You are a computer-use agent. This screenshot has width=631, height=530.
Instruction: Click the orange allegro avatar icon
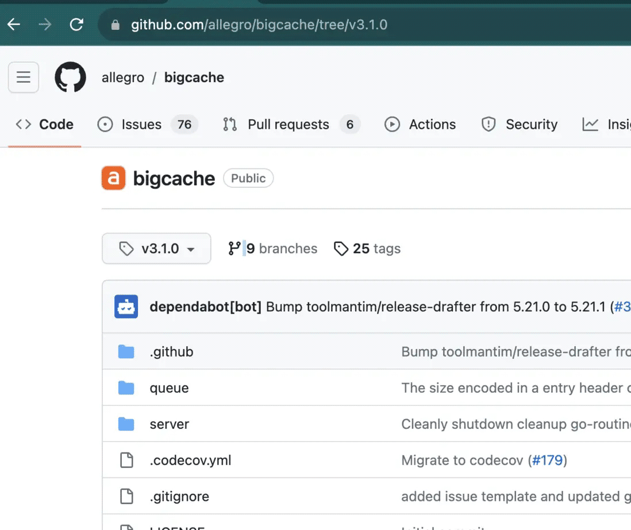(113, 178)
